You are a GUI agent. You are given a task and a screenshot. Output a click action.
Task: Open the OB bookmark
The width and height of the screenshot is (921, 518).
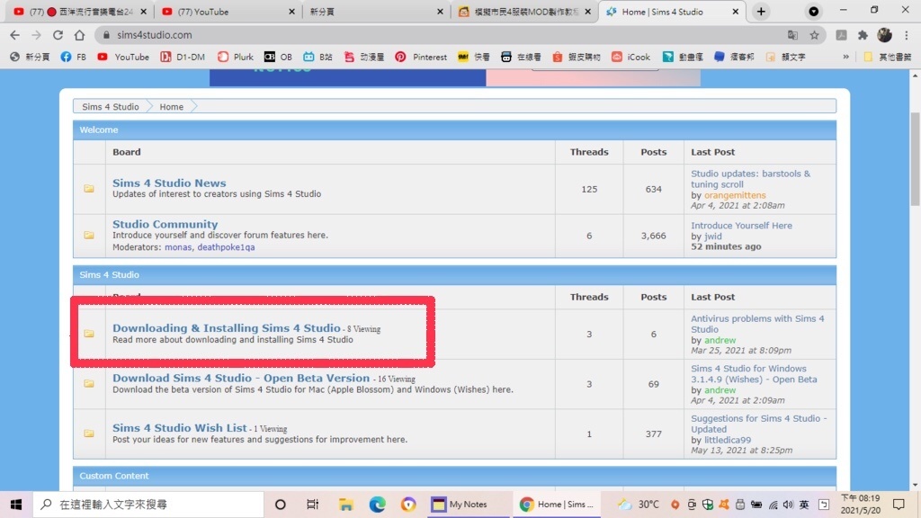279,57
